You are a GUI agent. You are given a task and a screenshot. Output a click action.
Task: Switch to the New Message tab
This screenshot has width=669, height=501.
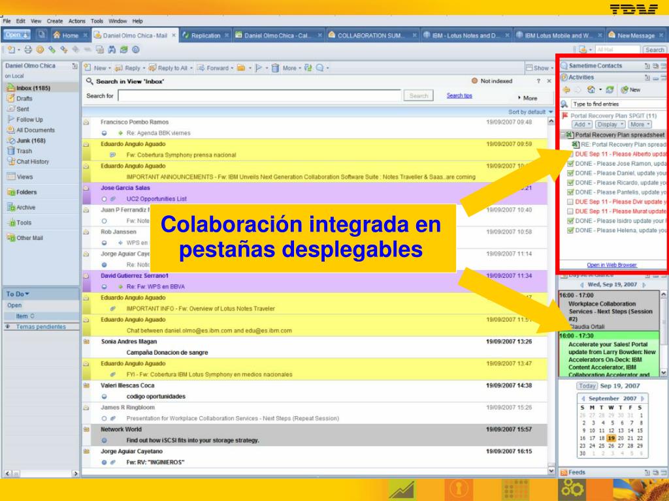point(636,35)
